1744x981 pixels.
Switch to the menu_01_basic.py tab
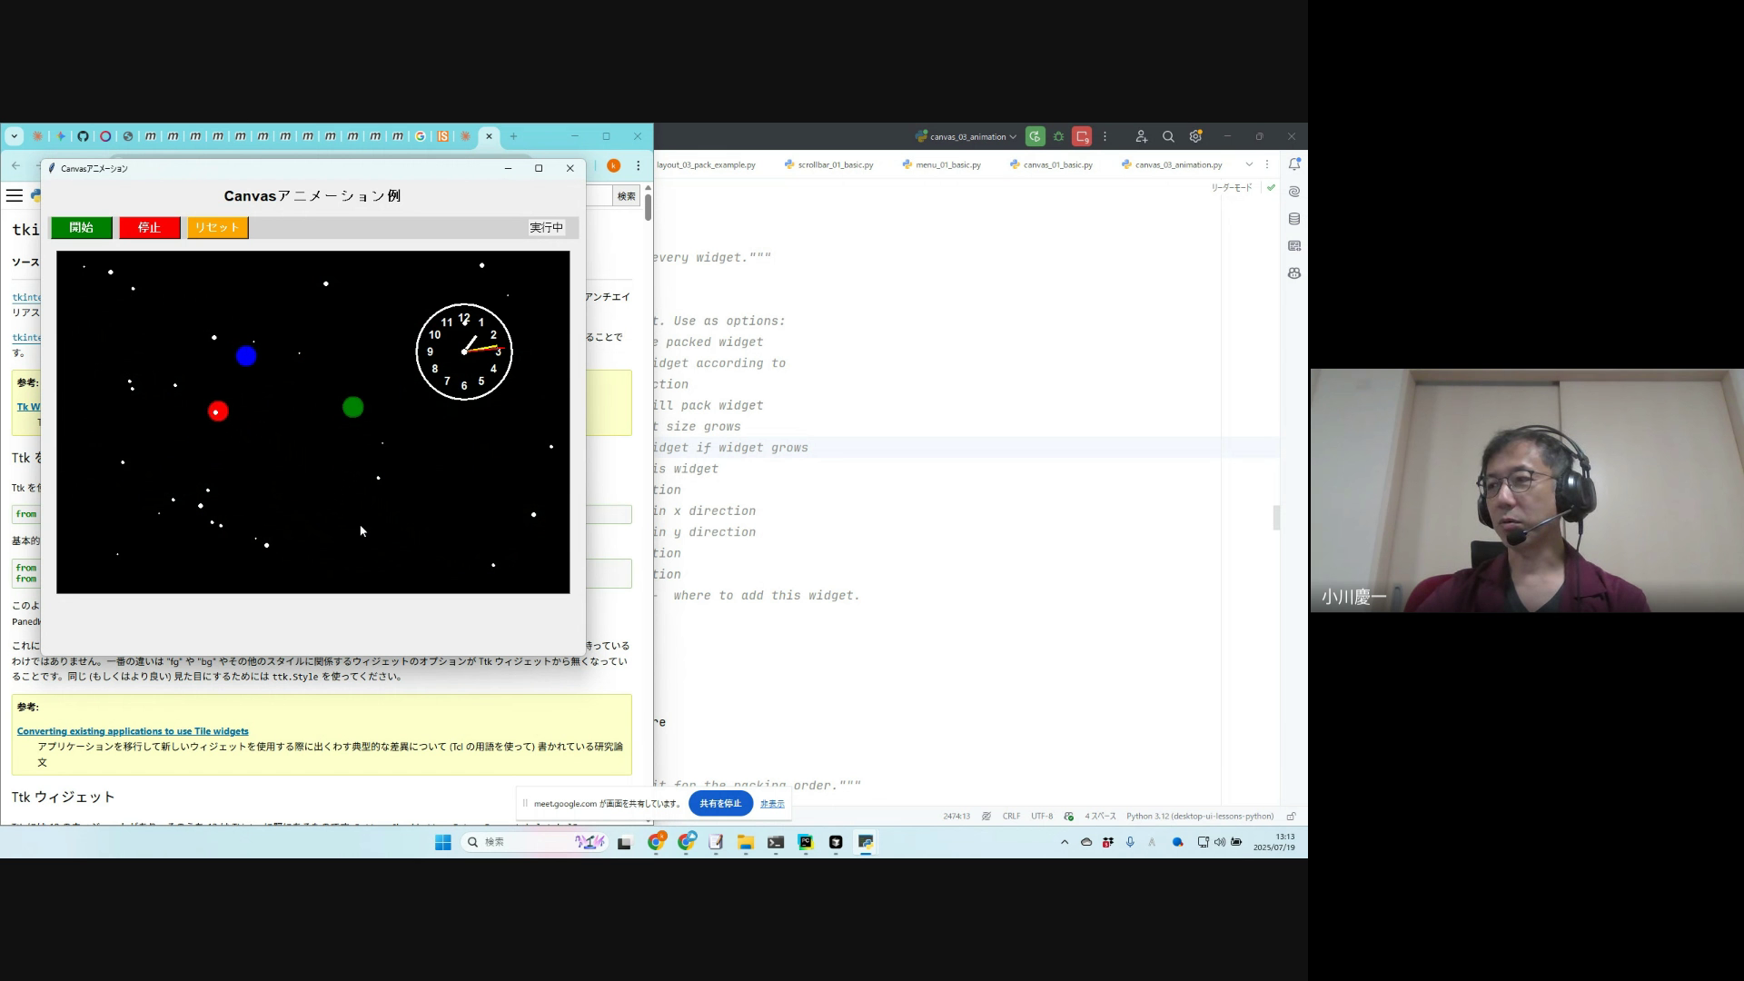point(947,164)
